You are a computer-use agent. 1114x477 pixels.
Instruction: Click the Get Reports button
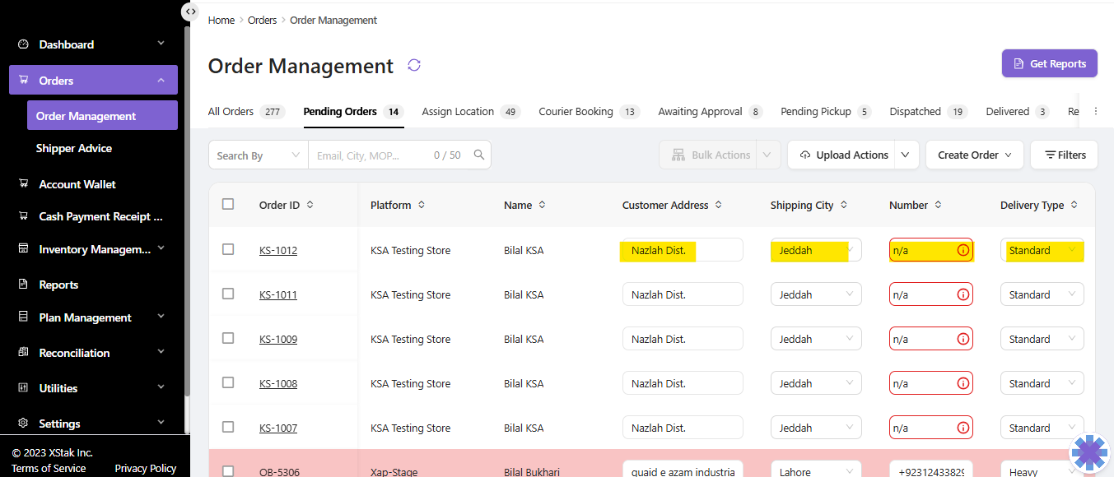[1049, 64]
